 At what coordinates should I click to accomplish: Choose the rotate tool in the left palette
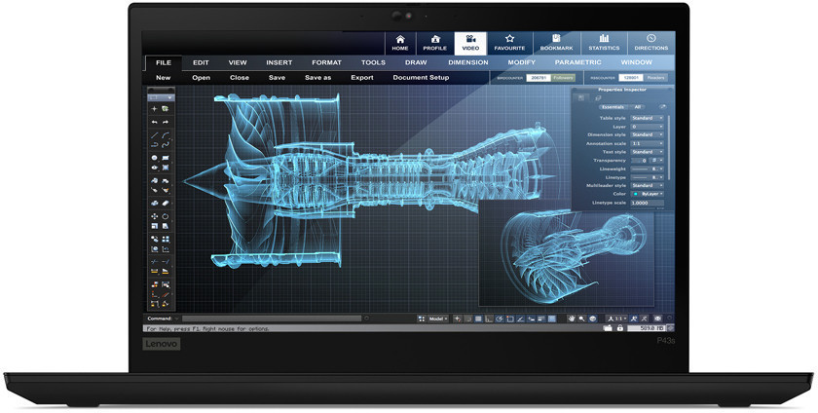click(166, 216)
